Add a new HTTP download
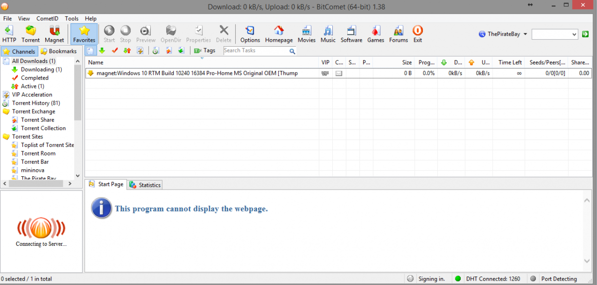Image resolution: width=597 pixels, height=285 pixels. pos(9,34)
